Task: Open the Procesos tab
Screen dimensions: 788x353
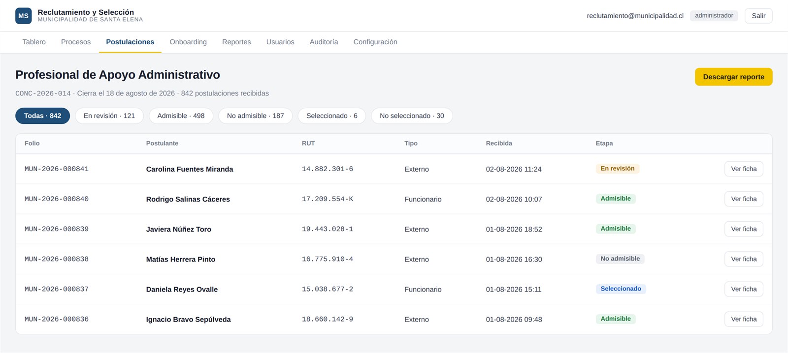Action: click(76, 42)
